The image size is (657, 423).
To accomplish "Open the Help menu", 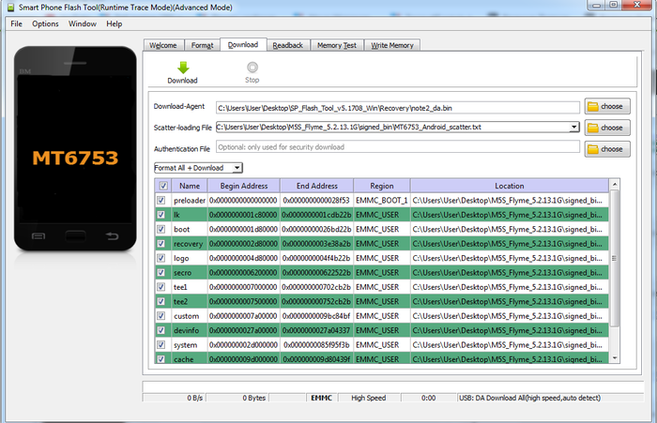I will point(114,23).
